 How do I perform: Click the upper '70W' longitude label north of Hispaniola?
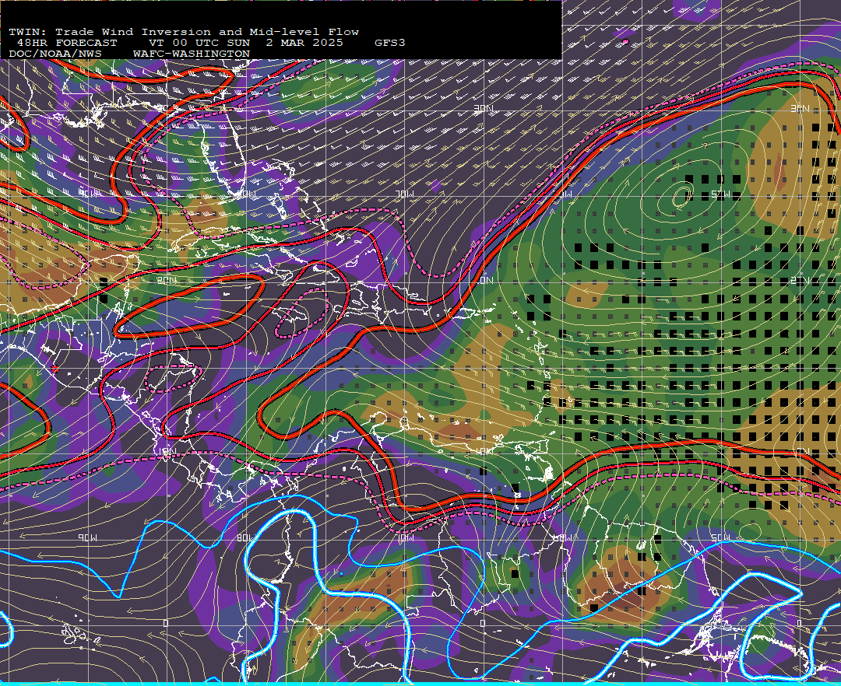(x=404, y=194)
